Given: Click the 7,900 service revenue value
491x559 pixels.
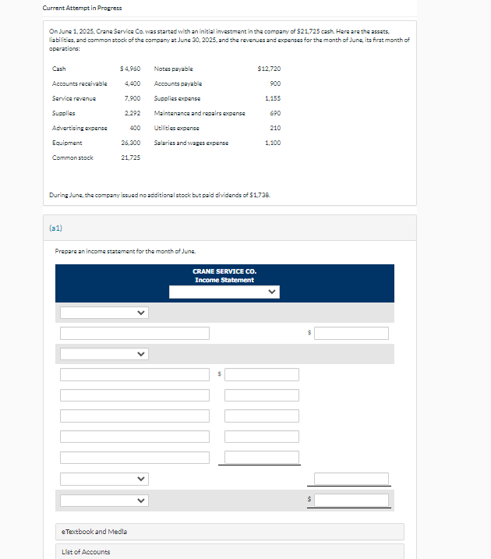Looking at the screenshot, I should 132,98.
